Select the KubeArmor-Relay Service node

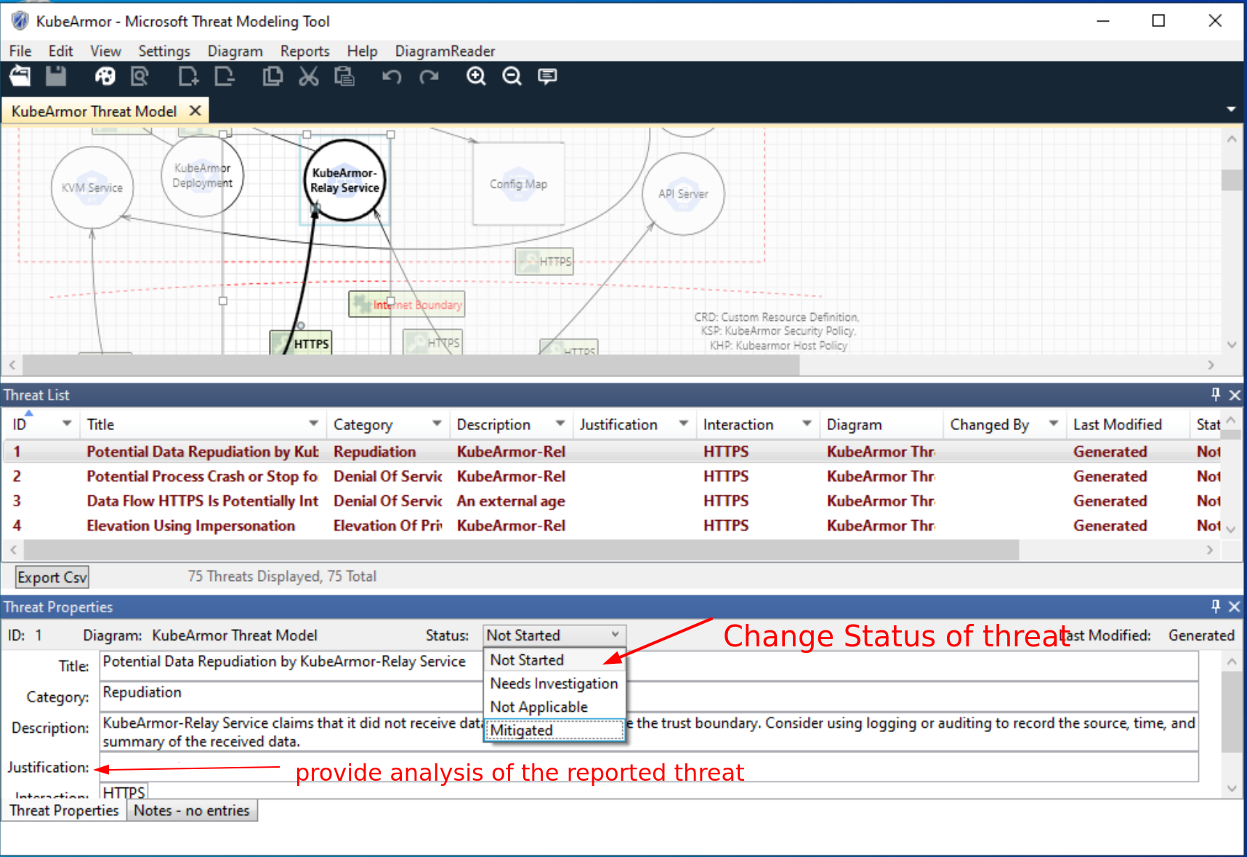(344, 180)
